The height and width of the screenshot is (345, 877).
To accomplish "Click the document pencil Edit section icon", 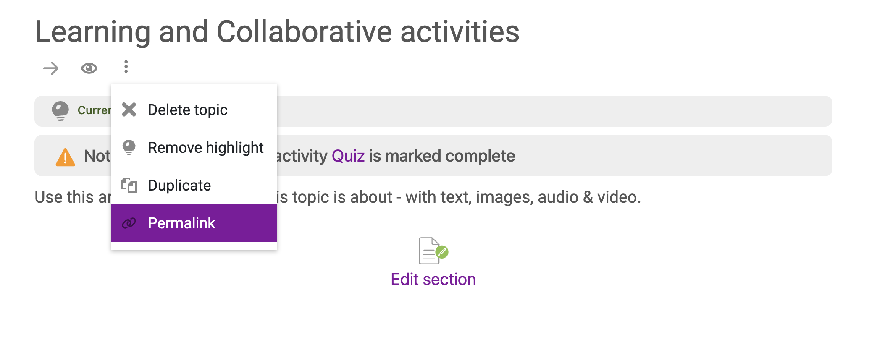I will tap(433, 251).
